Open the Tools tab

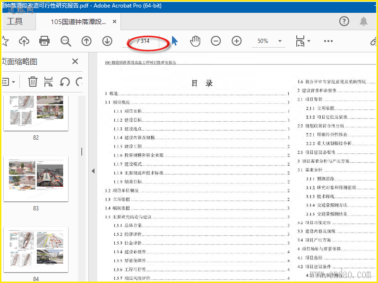(15, 21)
